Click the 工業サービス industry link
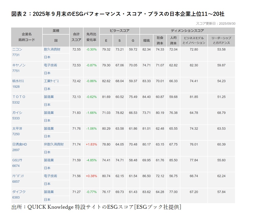This screenshot has height=221, width=253. point(51,81)
